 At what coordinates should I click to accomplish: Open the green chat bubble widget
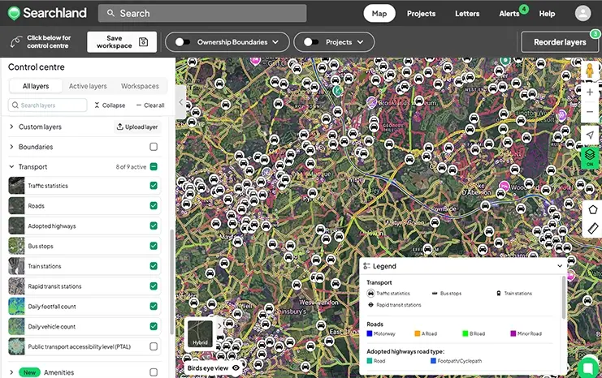point(588,367)
